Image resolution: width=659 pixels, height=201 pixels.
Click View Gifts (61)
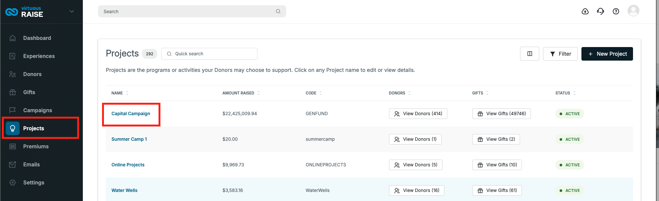[x=497, y=190]
